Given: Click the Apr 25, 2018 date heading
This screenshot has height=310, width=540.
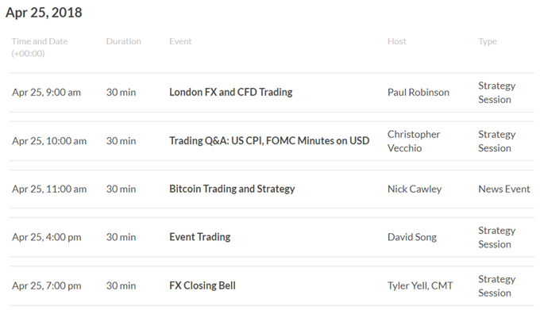Looking at the screenshot, I should click(44, 13).
